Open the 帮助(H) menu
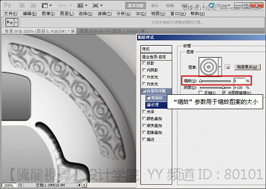The height and width of the screenshot is (189, 266). click(x=198, y=13)
